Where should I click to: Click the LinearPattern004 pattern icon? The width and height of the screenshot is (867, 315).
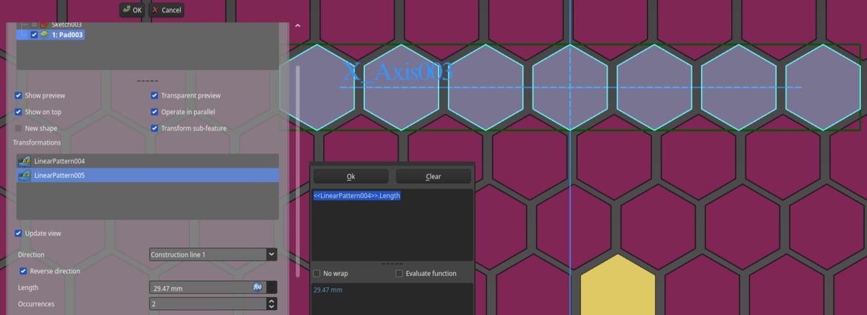point(25,161)
